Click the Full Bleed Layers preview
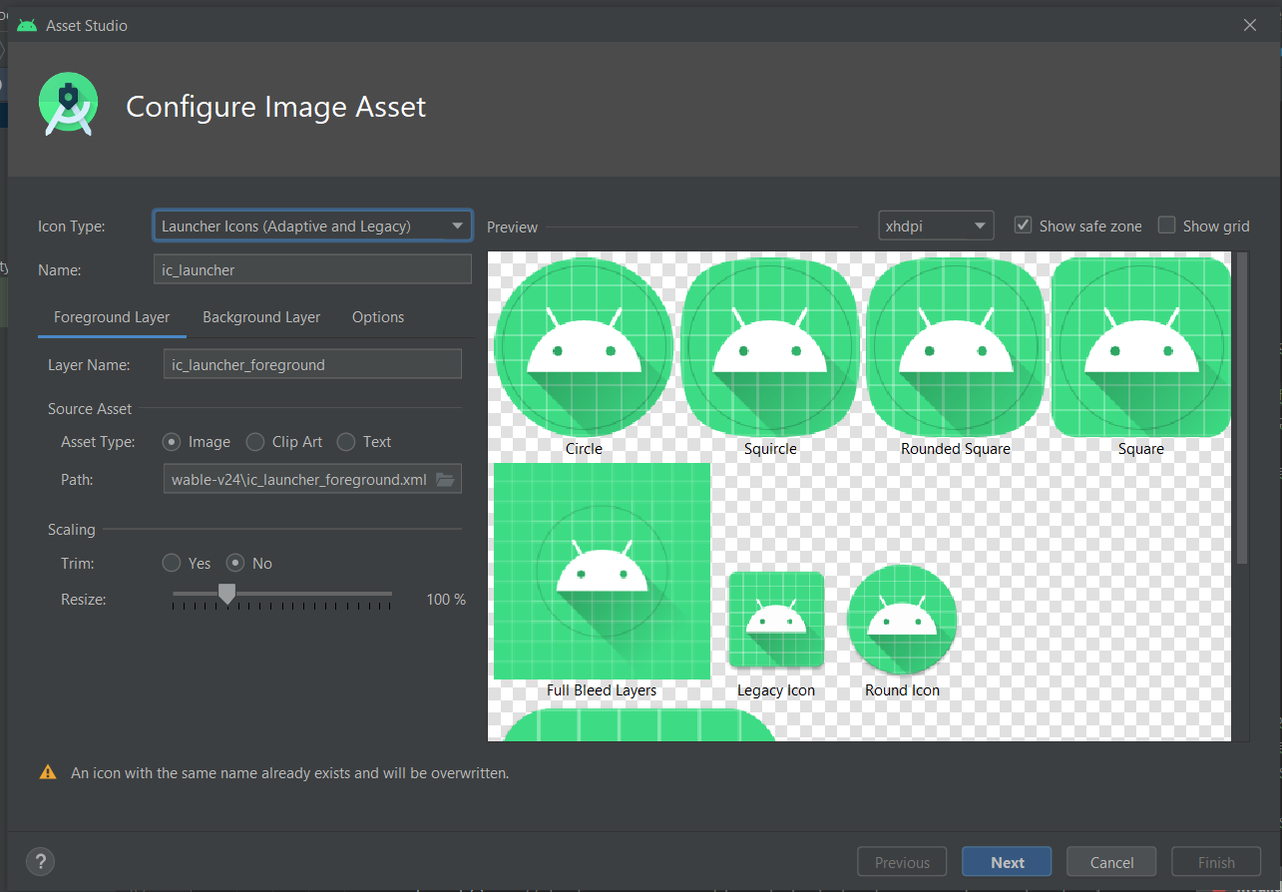This screenshot has height=892, width=1282. (x=602, y=571)
